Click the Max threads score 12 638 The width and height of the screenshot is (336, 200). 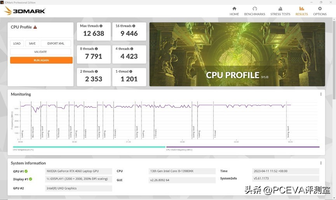coord(94,33)
